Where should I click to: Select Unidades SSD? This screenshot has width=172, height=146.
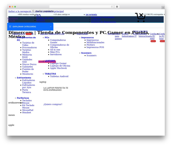click(27, 61)
